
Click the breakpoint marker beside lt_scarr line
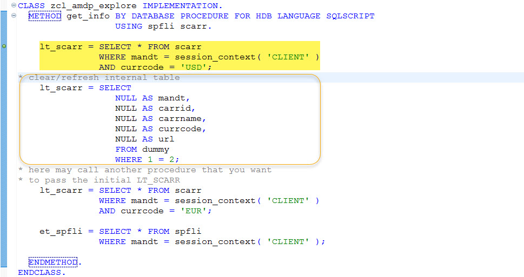point(4,46)
